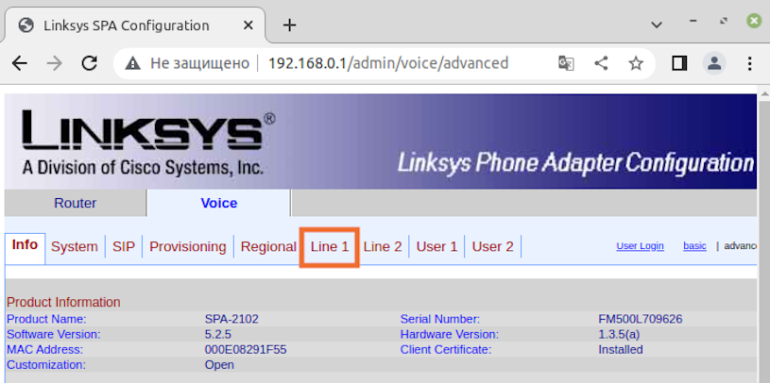Click the MAC value 000E08291F55

pyautogui.click(x=246, y=350)
